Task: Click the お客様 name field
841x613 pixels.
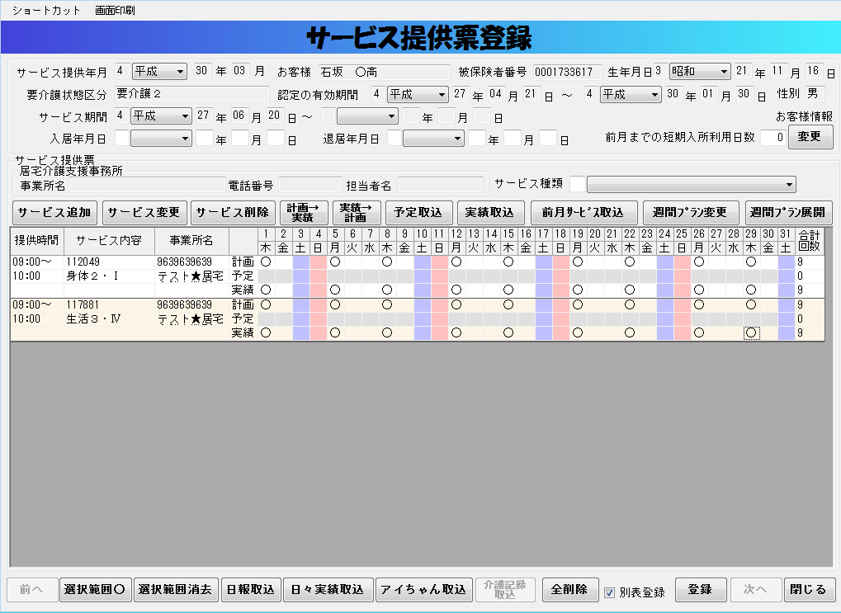Action: click(x=384, y=72)
